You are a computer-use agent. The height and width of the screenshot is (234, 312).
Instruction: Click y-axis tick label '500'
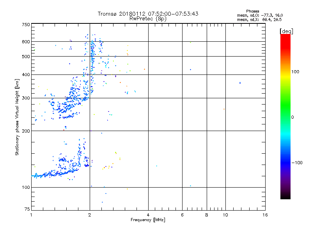pyautogui.click(x=26, y=57)
